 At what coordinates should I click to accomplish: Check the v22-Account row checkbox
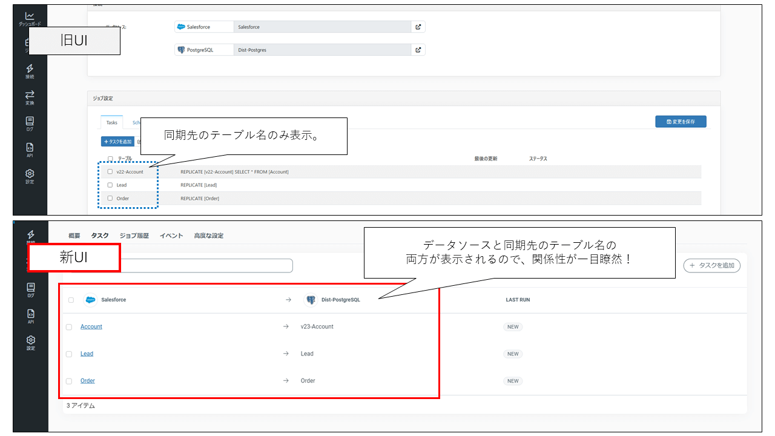coord(110,171)
